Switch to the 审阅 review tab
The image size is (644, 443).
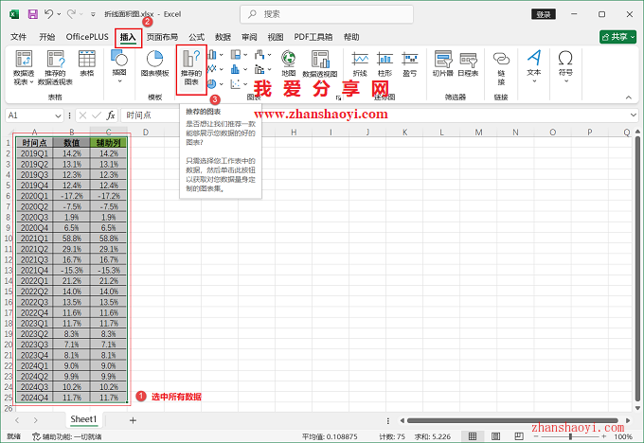[249, 37]
